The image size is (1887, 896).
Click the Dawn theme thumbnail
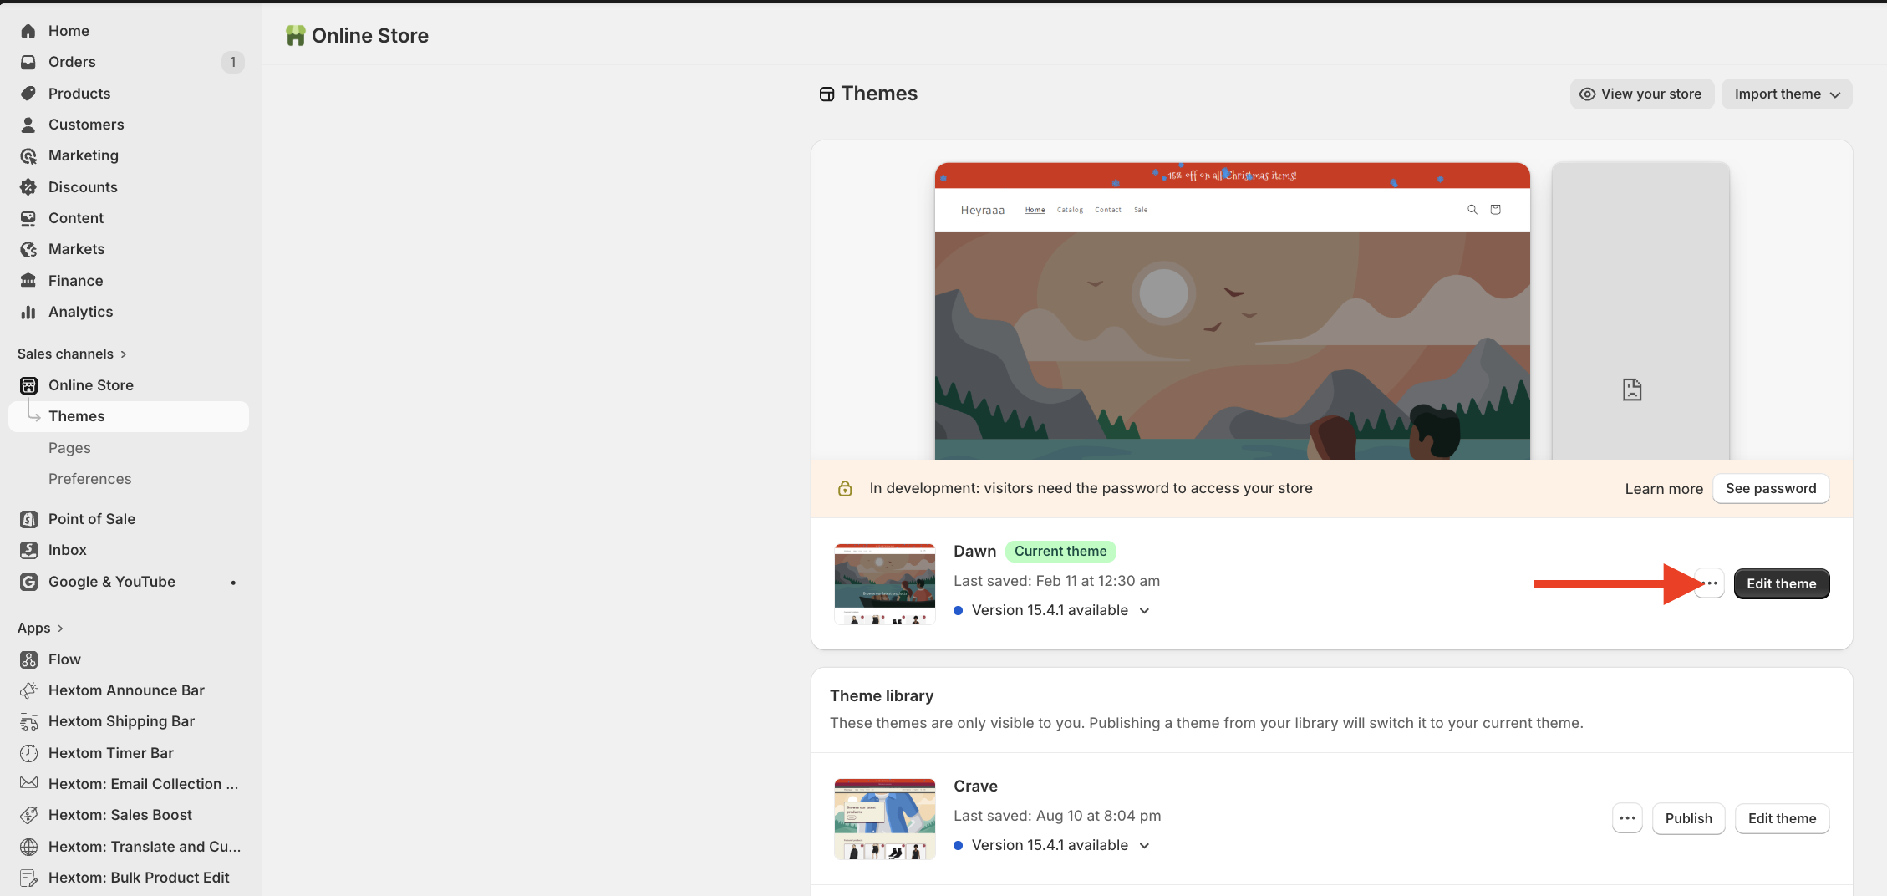[x=884, y=583]
